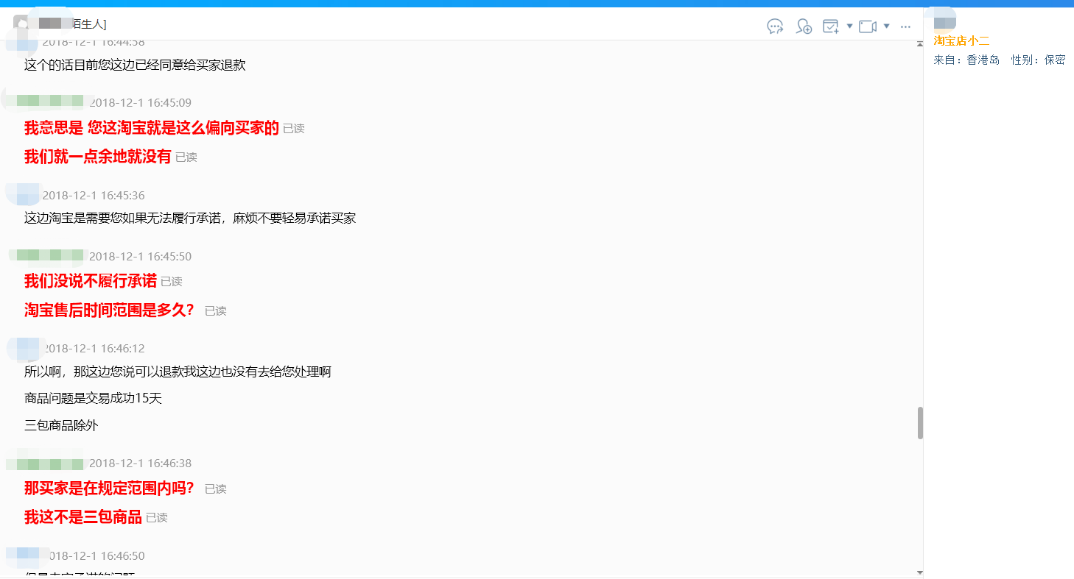Click message 这个的话目前您这边已经同意给买家退款
Image resolution: width=1074 pixels, height=579 pixels.
pyautogui.click(x=135, y=65)
